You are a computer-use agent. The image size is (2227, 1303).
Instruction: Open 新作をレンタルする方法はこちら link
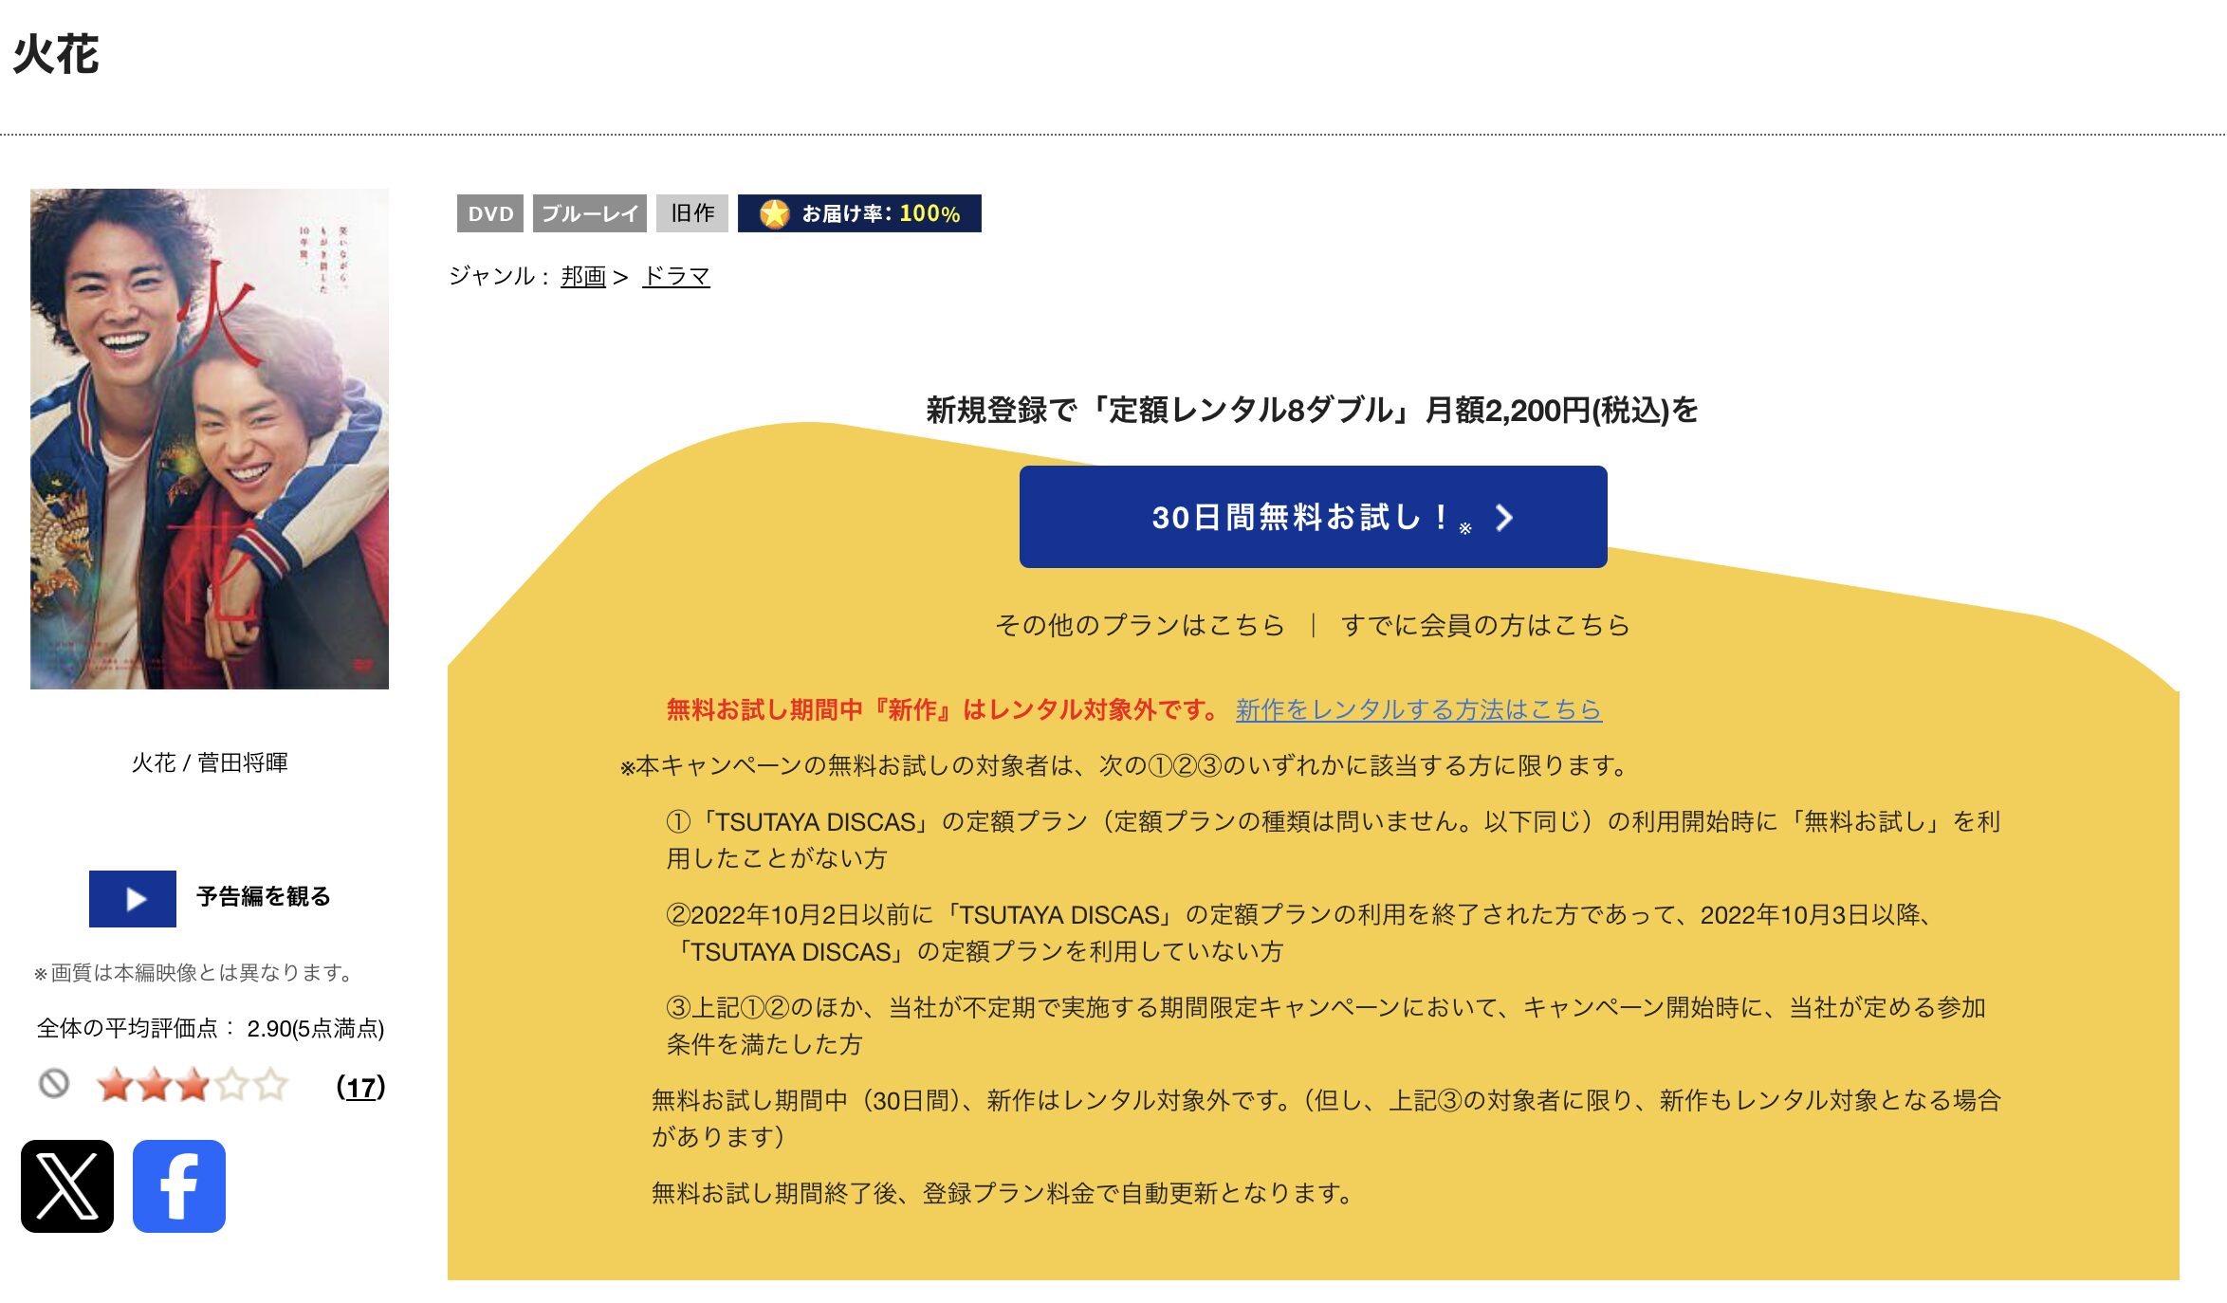1419,709
